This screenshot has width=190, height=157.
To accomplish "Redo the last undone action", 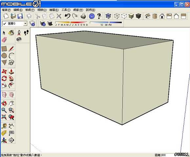I will click(75, 16).
